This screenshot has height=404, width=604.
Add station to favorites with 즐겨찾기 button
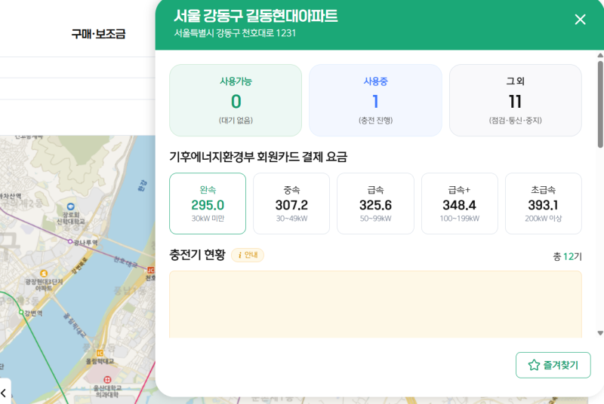click(x=553, y=365)
